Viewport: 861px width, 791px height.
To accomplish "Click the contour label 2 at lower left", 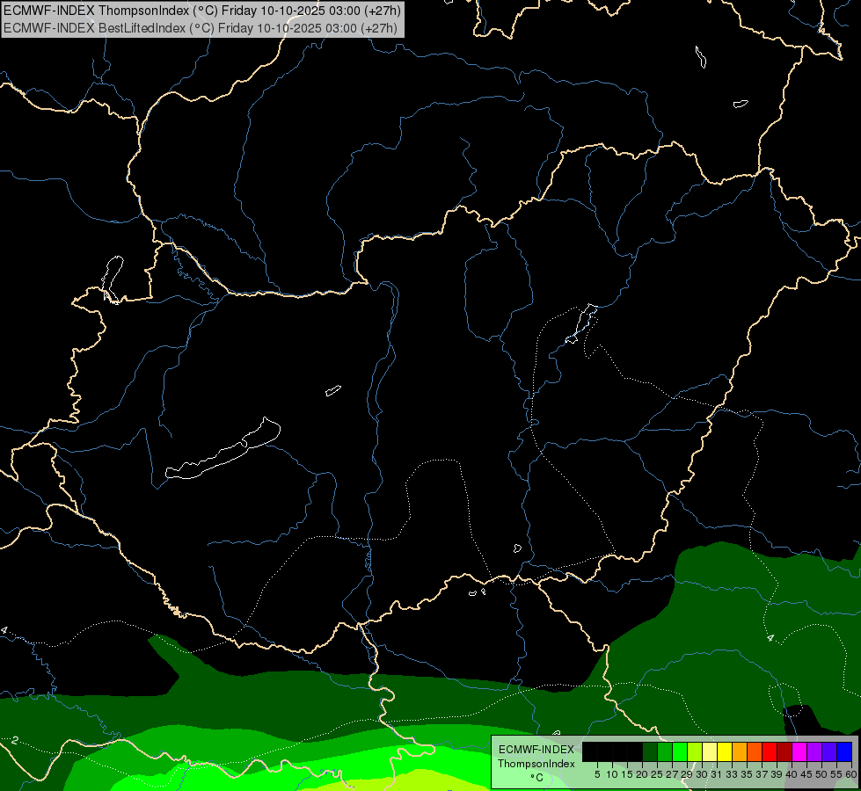I will (x=15, y=741).
